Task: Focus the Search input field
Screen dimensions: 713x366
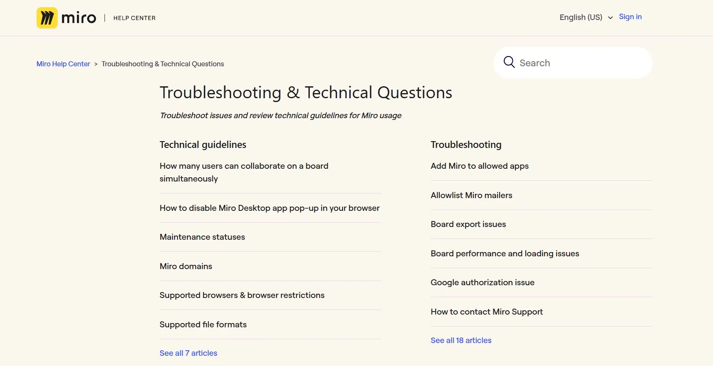Action: click(573, 63)
